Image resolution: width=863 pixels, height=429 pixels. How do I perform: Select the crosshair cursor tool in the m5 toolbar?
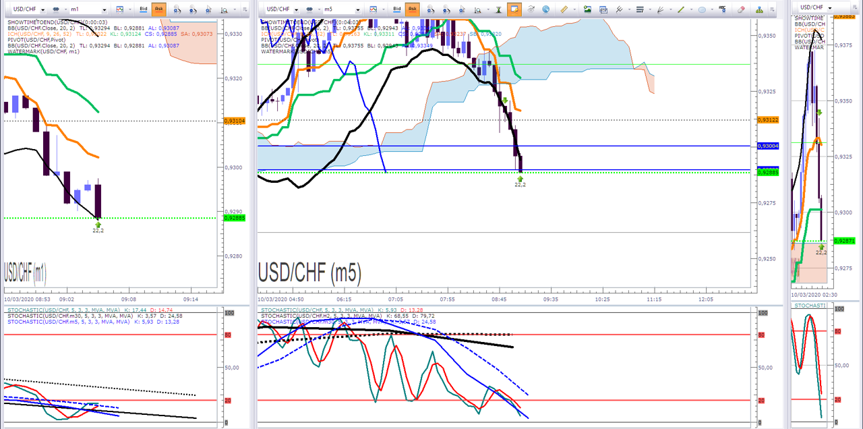coord(463,10)
